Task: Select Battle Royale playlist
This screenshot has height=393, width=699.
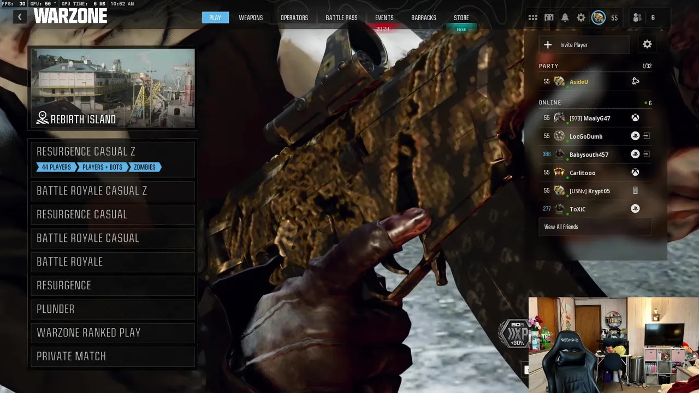Action: click(x=112, y=261)
